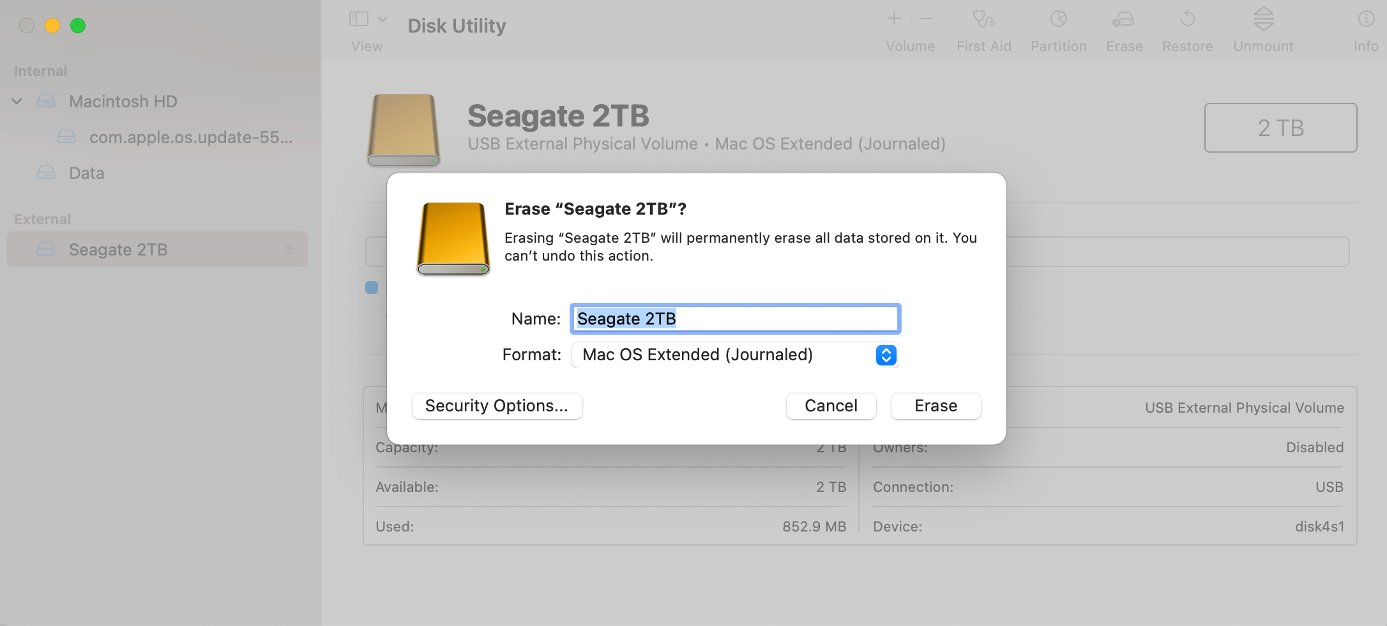The image size is (1387, 626).
Task: Cancel the erase operation
Action: tap(831, 406)
